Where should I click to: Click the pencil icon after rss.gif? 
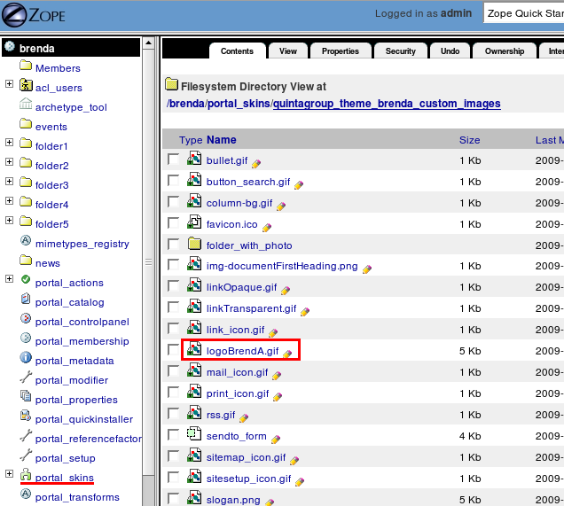tap(244, 418)
